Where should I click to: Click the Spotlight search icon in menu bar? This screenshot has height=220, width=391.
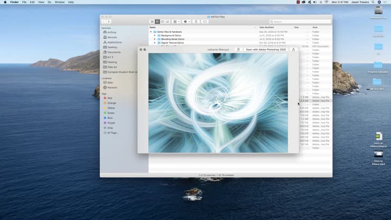click(373, 2)
